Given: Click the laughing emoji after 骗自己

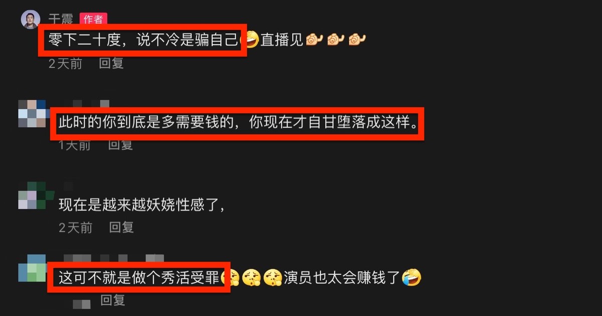Looking at the screenshot, I should (251, 40).
